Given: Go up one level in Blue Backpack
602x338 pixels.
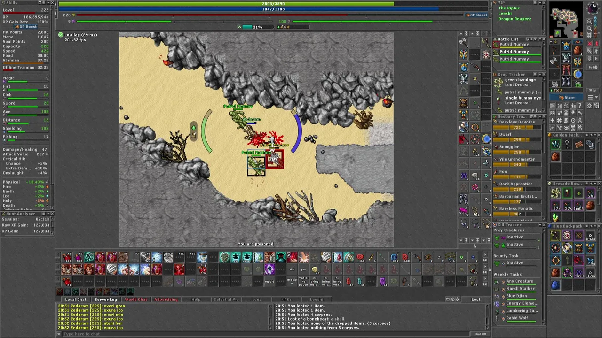Looking at the screenshot, I should click(x=591, y=226).
